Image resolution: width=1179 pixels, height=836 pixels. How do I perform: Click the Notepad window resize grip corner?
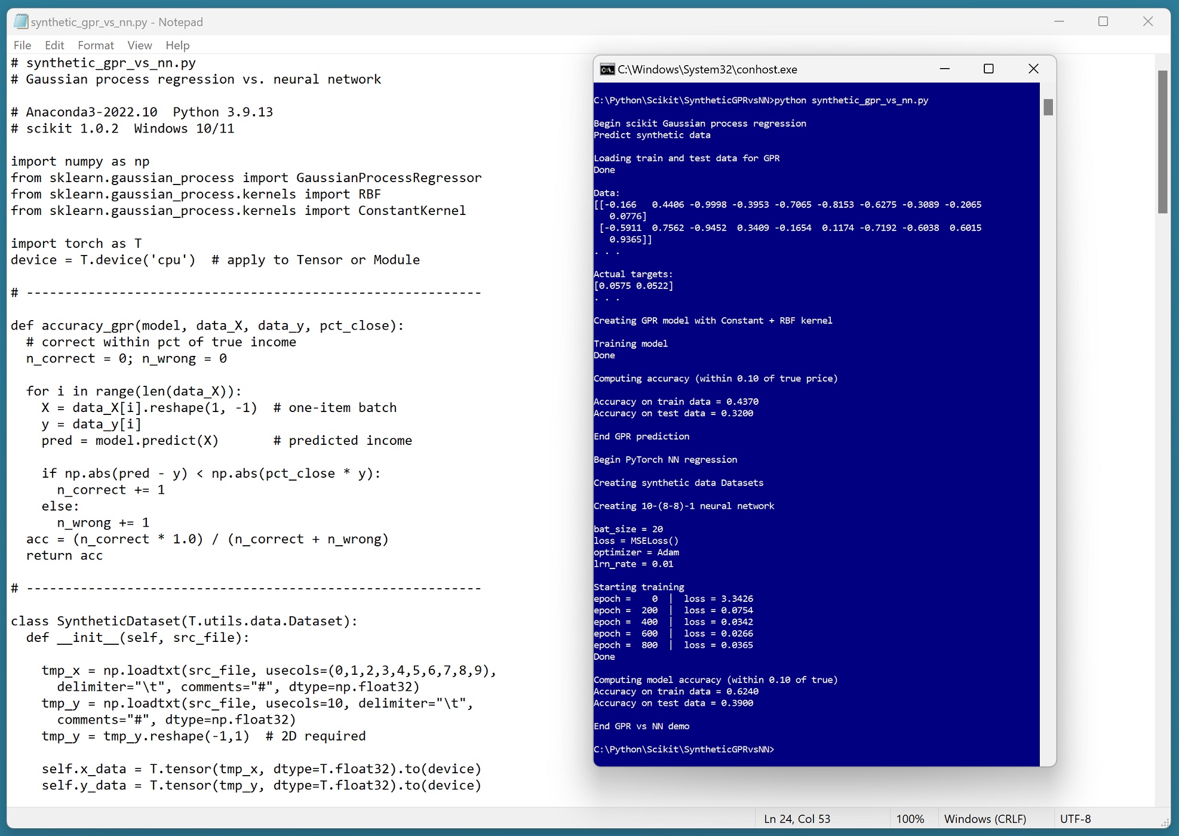(1165, 822)
